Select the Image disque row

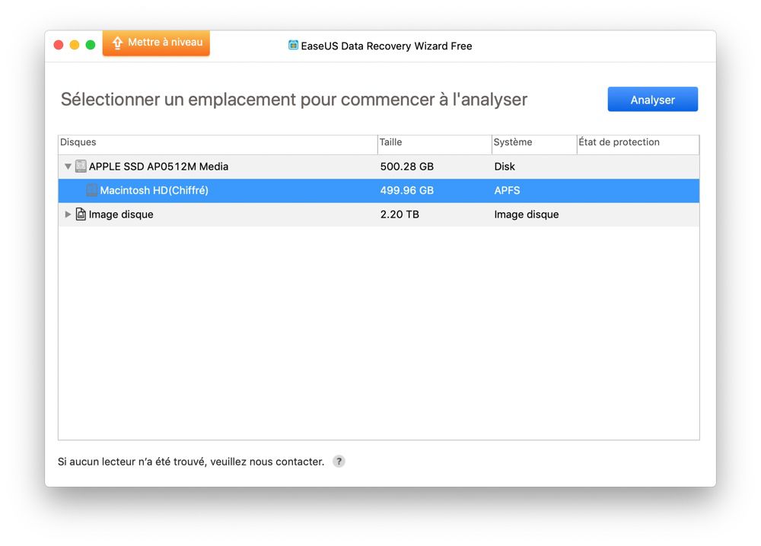pos(378,214)
